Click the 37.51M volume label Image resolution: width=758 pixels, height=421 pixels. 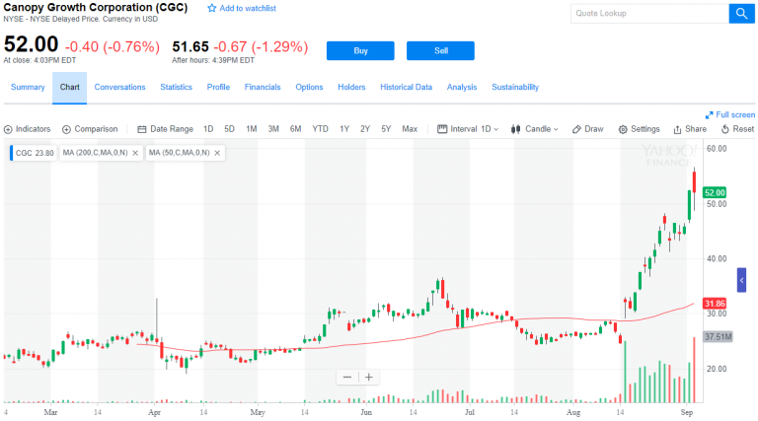tap(718, 336)
